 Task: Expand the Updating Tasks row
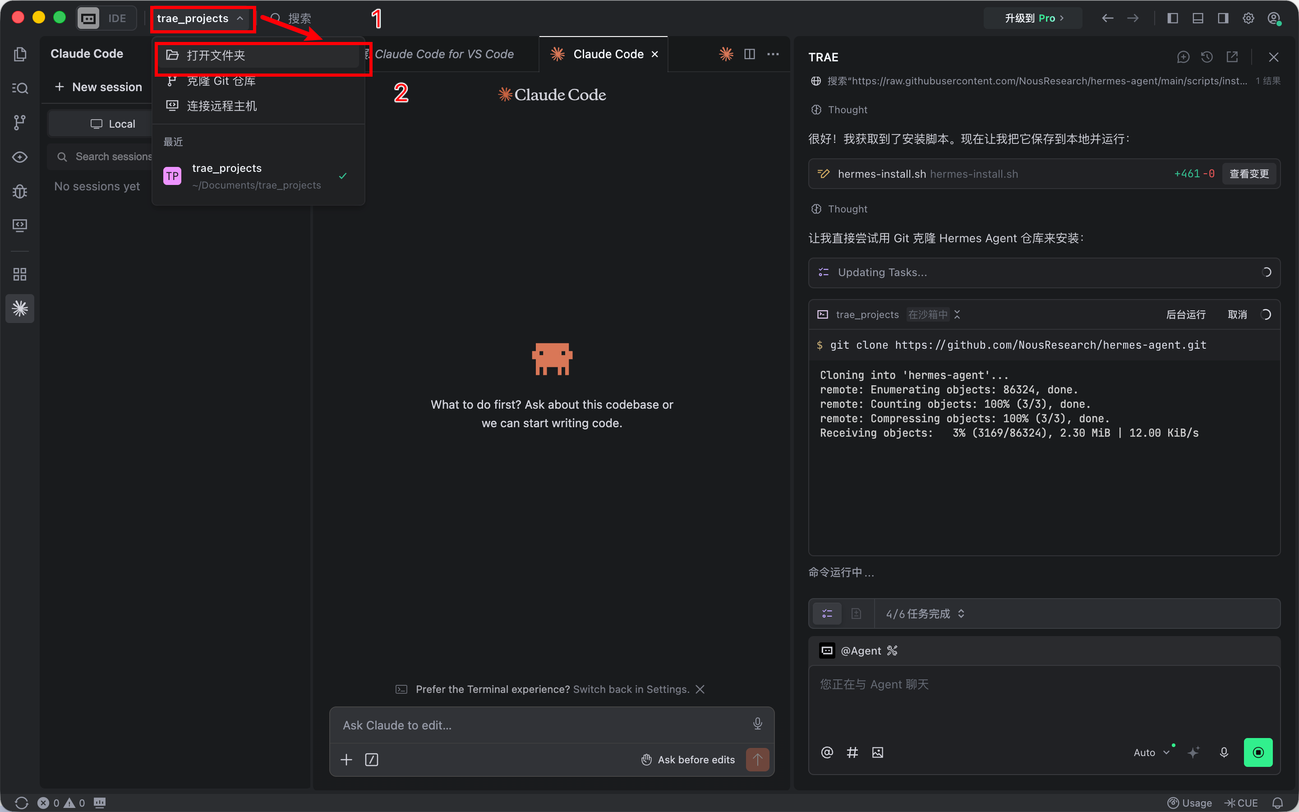tap(1044, 272)
